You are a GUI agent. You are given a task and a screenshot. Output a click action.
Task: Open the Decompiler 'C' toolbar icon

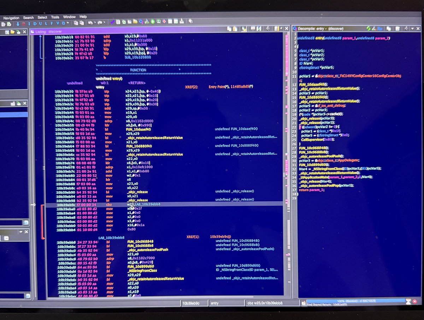tap(141, 22)
